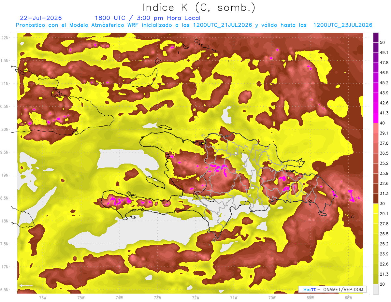Viewport: 391px width, 302px height.
Task: Click the 76W longitude label
Action: point(43,297)
